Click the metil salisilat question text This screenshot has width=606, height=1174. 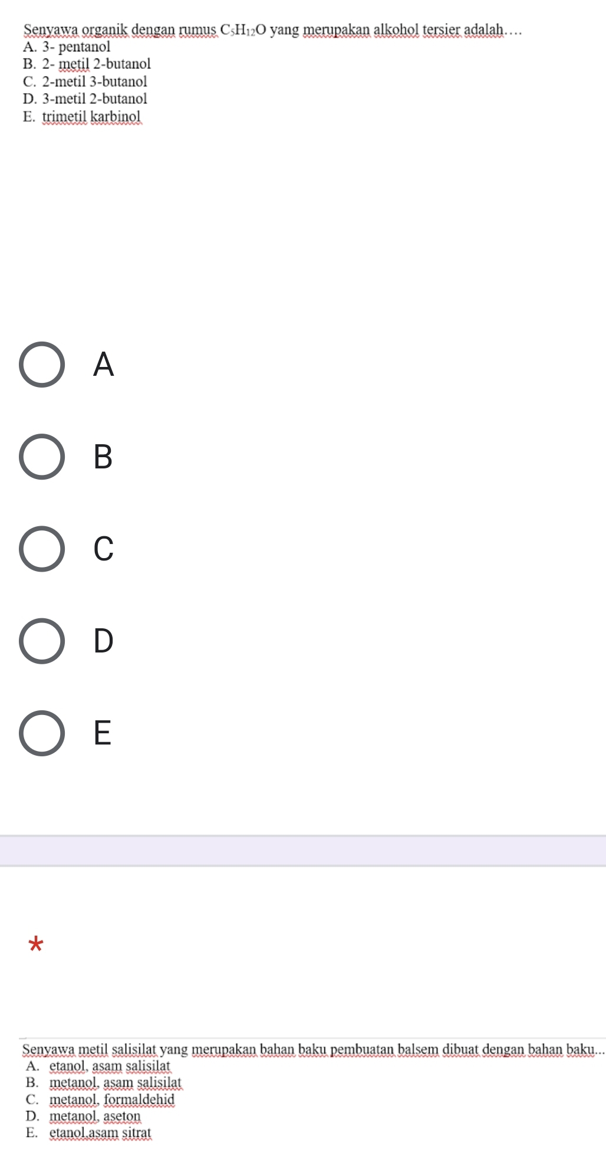click(312, 1049)
